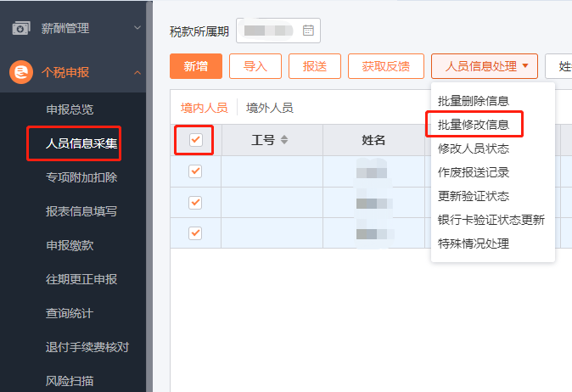Click the 获取反馈 button
This screenshot has width=572, height=392.
tap(386, 66)
